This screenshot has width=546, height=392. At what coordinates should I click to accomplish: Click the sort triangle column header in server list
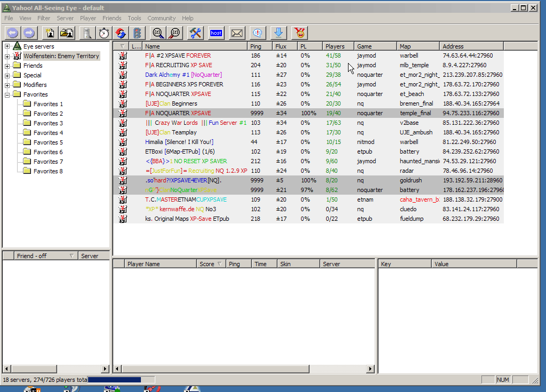tap(122, 46)
